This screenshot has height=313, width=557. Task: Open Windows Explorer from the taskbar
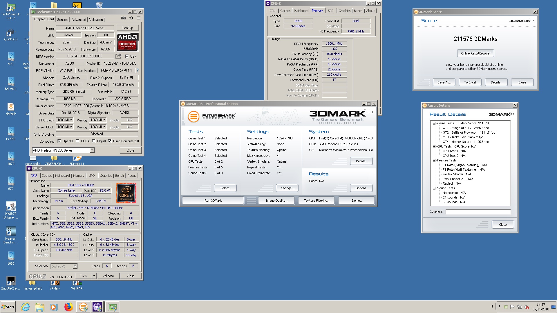point(40,307)
